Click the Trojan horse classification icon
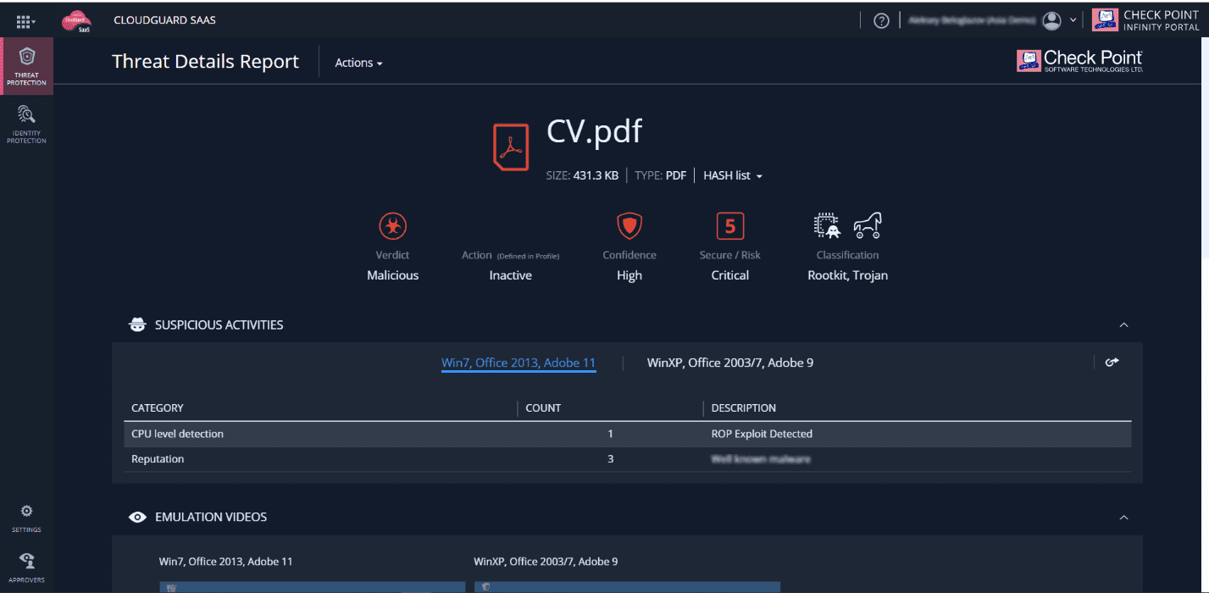This screenshot has height=593, width=1209. 868,225
